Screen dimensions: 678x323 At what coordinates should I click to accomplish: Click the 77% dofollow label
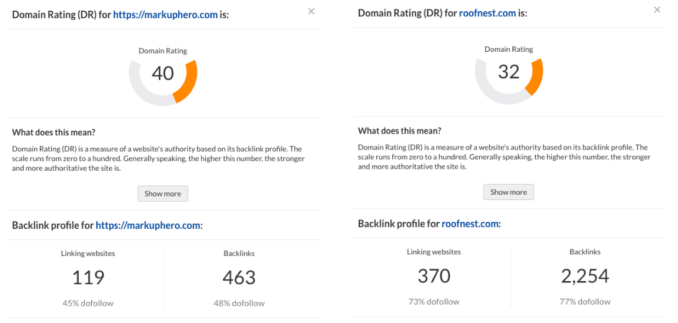click(x=585, y=301)
